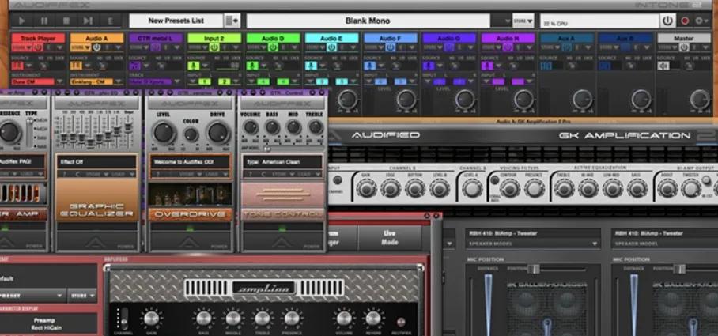Viewport: 718px width, 336px height.
Task: Toggle power on Audio D channel
Action: pyautogui.click(x=273, y=47)
